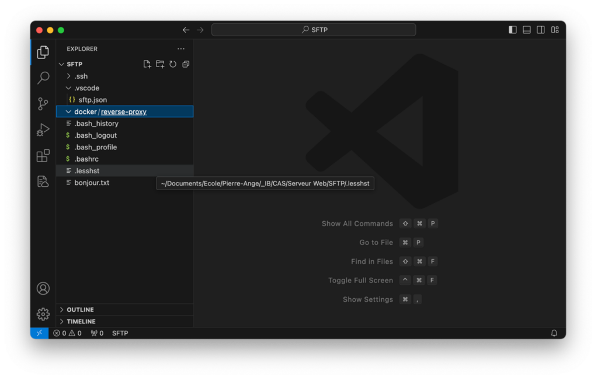The height and width of the screenshot is (381, 598).
Task: Click the SFTP command center search box
Action: (x=314, y=30)
